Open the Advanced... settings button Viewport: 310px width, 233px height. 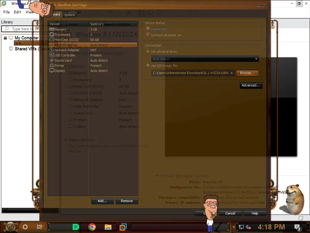(x=251, y=85)
